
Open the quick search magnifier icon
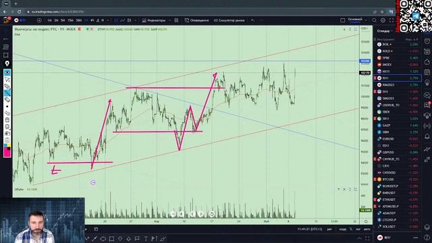pyautogui.click(x=374, y=20)
